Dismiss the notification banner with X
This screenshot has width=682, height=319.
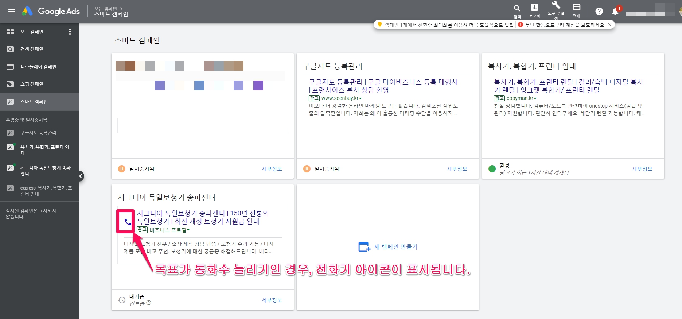pyautogui.click(x=610, y=25)
